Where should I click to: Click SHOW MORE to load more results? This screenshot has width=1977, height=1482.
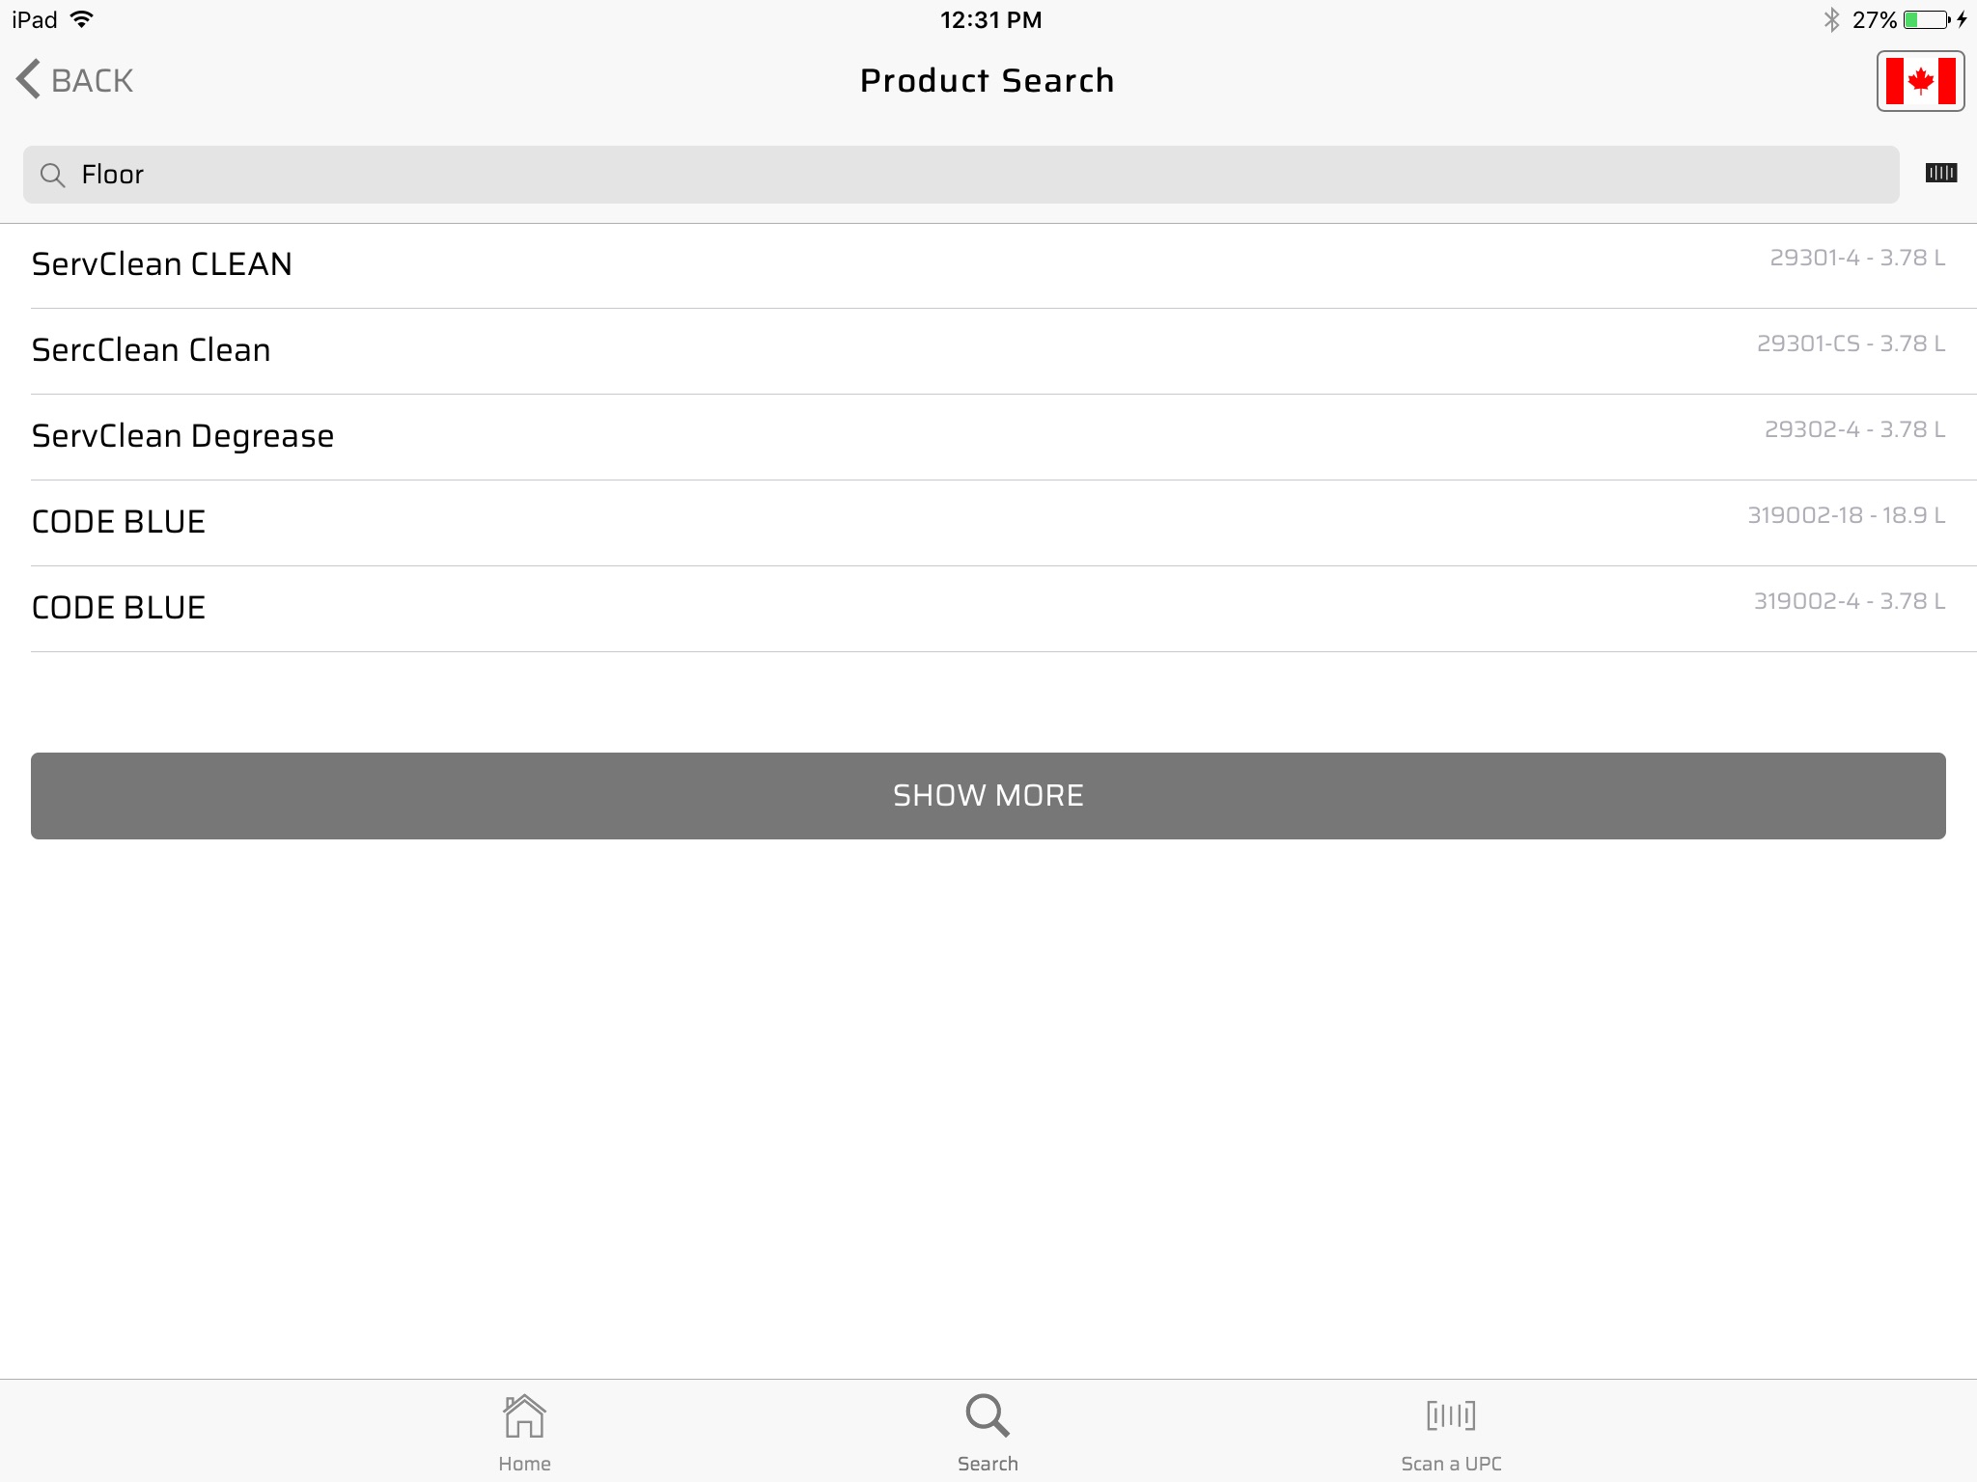click(988, 794)
